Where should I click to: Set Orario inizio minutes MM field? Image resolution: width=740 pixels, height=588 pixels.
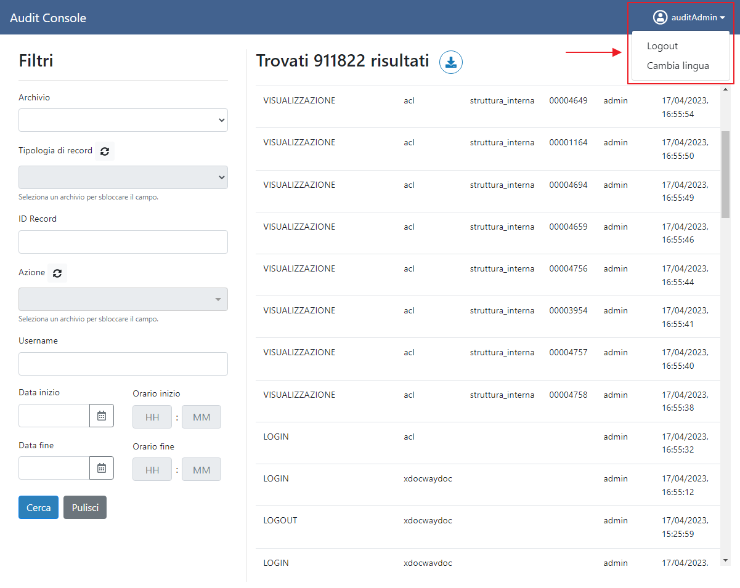(x=201, y=417)
